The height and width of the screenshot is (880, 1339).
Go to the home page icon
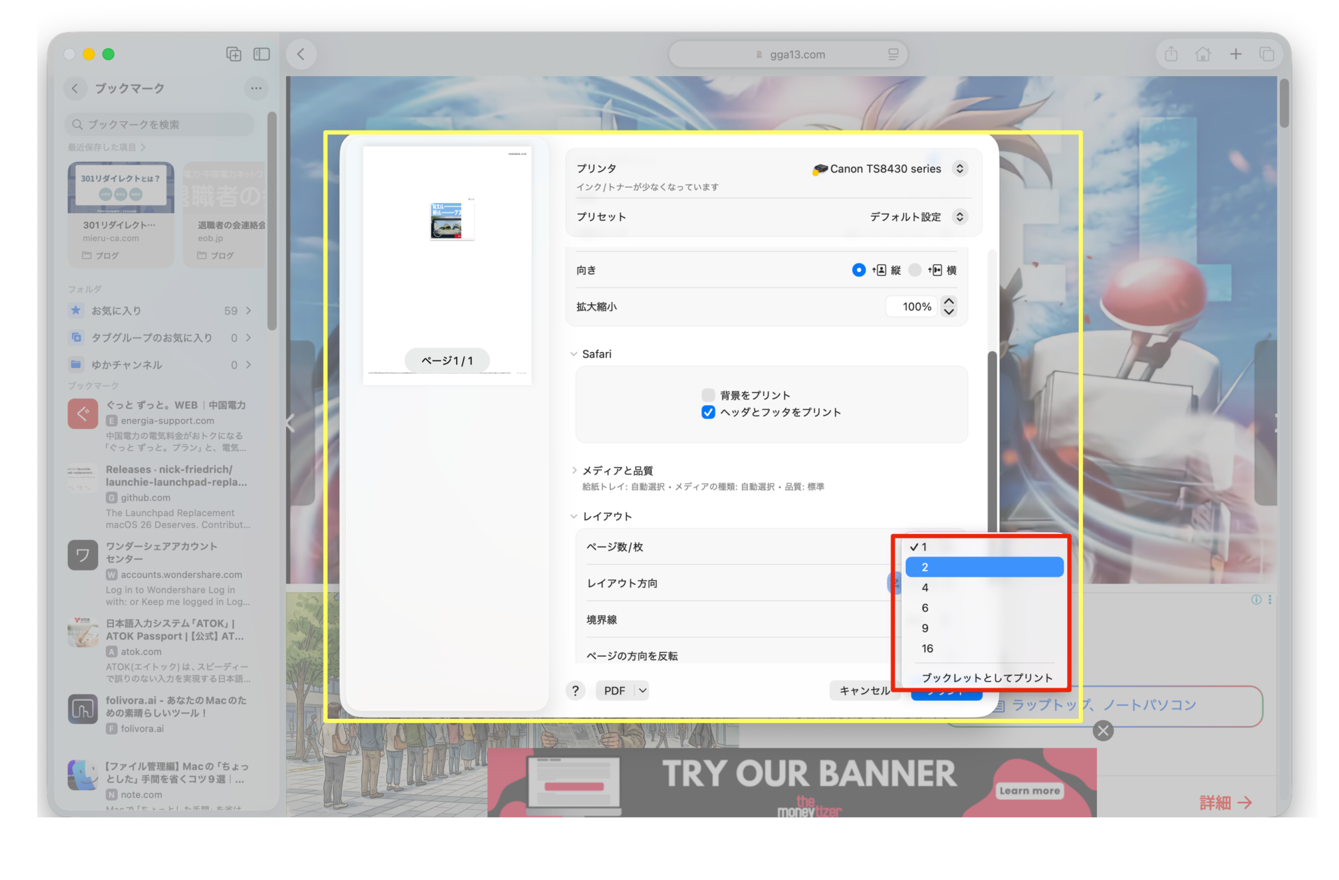coord(1203,54)
